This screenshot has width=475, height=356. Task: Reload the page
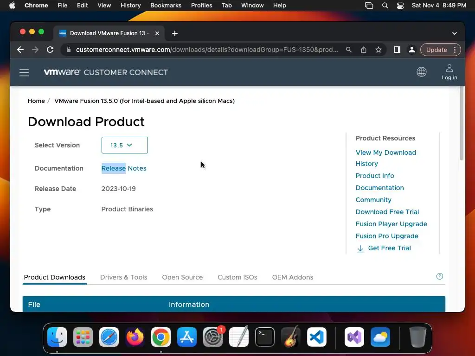coord(50,50)
